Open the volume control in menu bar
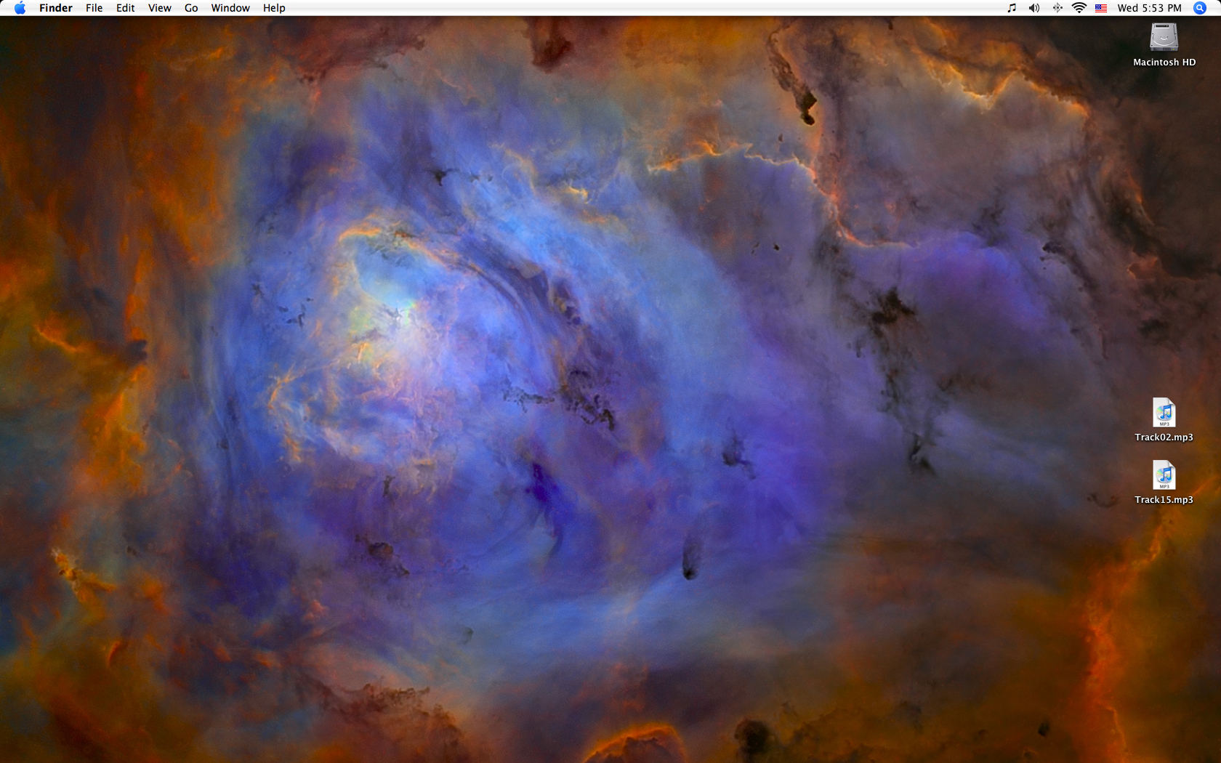The width and height of the screenshot is (1221, 763). 1034,8
